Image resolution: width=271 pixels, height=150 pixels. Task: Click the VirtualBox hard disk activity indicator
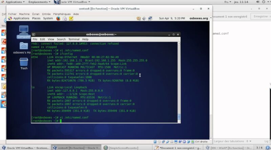click(x=155, y=142)
